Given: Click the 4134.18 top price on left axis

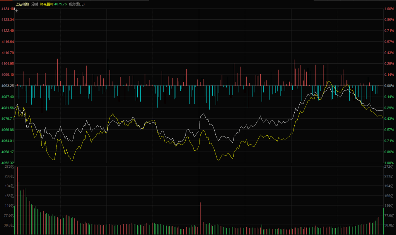Looking at the screenshot, I should click(x=7, y=9).
